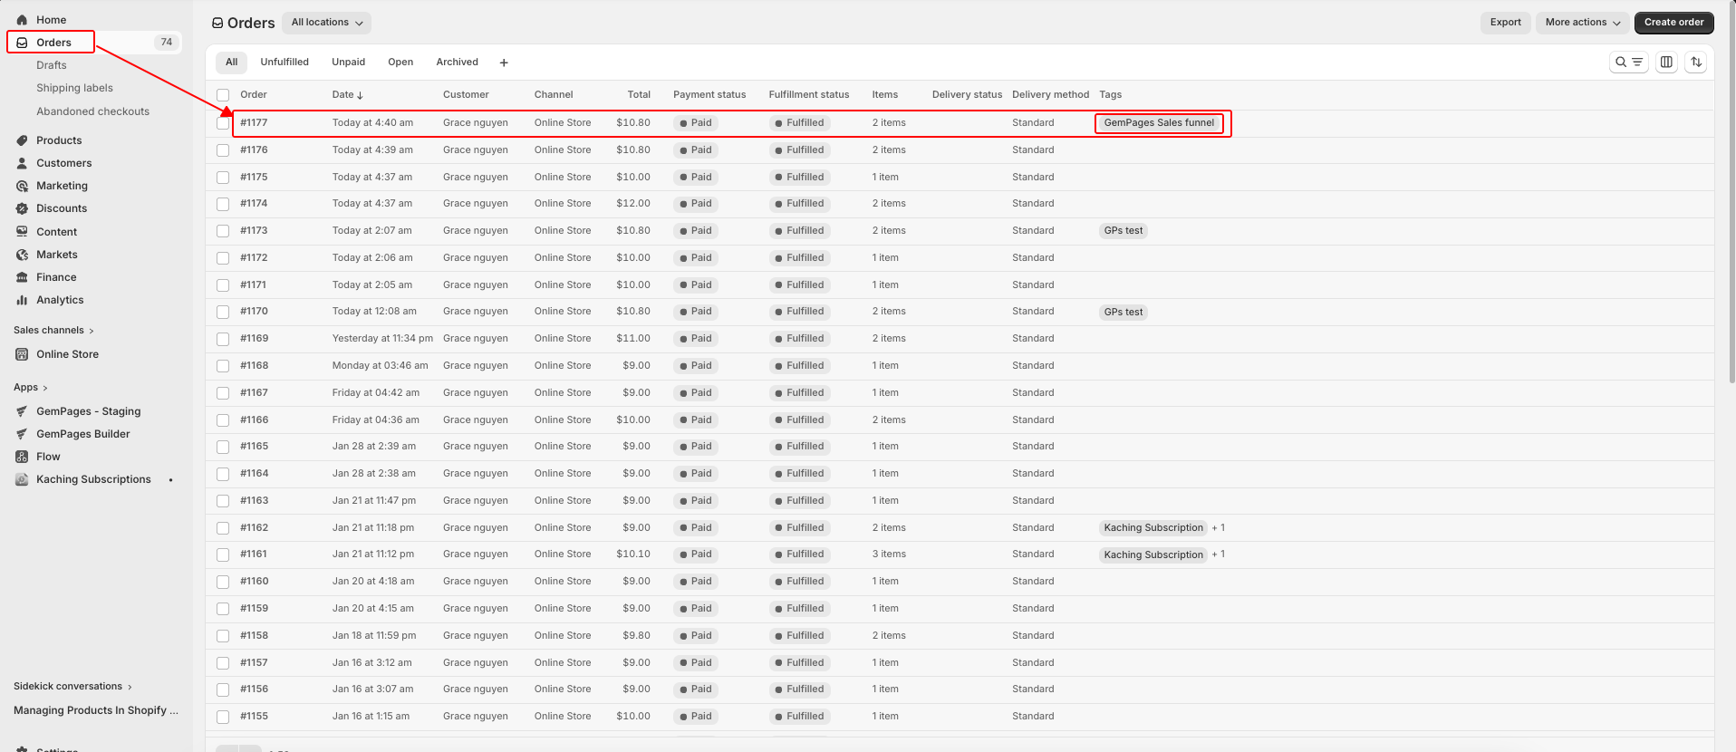Expand the More actions dropdown
The height and width of the screenshot is (752, 1736).
pyautogui.click(x=1582, y=23)
